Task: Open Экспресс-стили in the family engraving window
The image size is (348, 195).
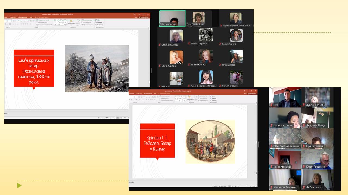Action: coord(78,23)
